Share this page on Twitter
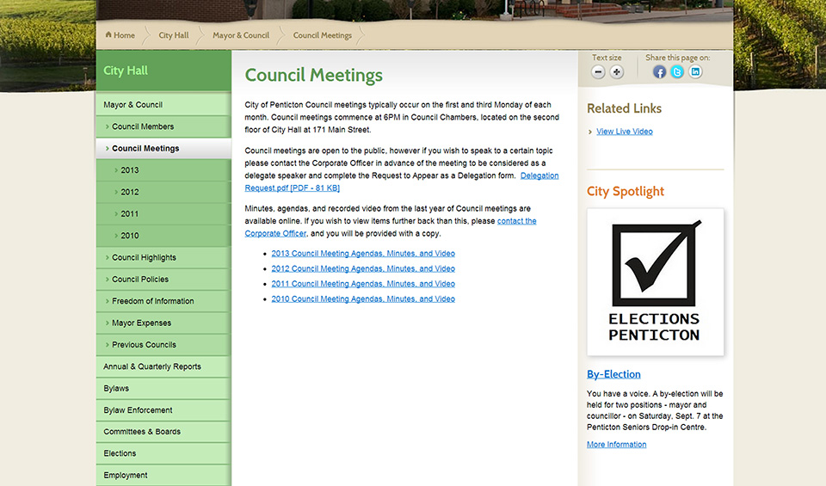The image size is (826, 486). (x=677, y=72)
